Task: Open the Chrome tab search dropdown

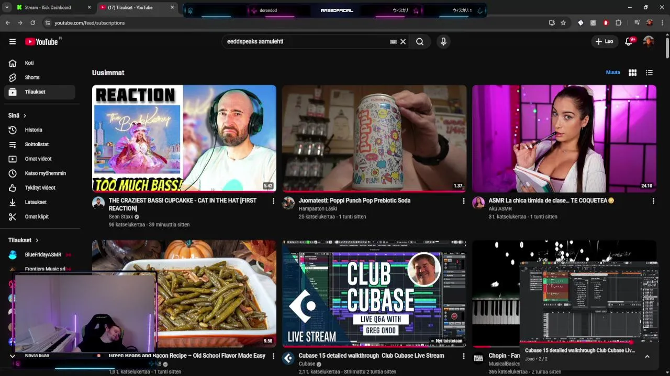Action: coord(7,7)
